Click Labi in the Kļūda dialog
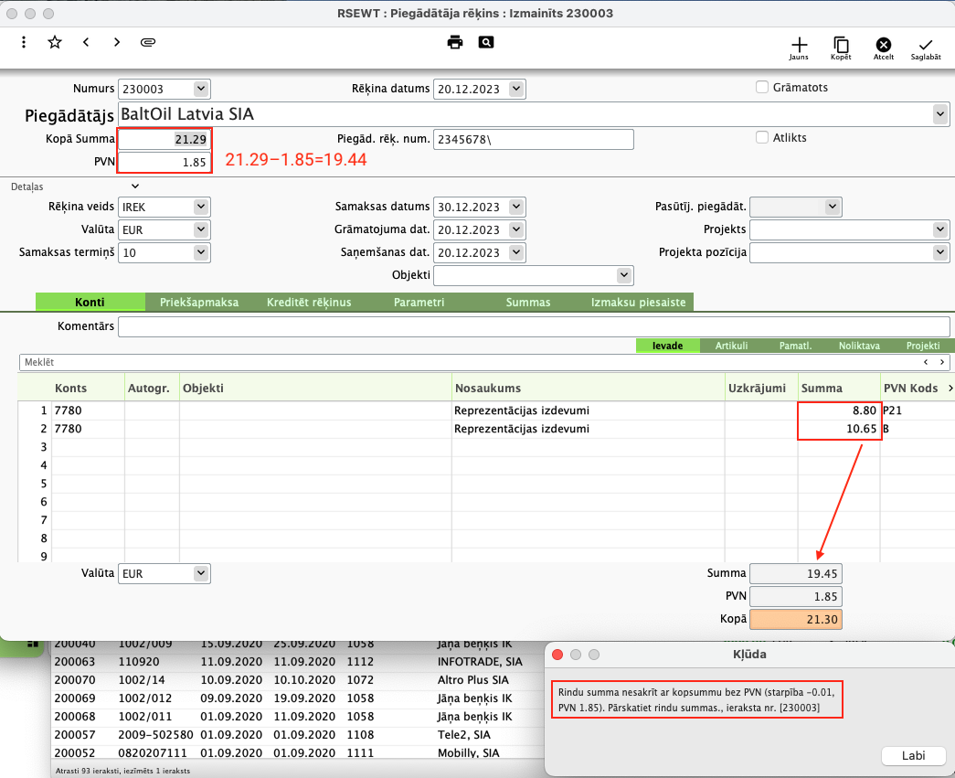Viewport: 955px width, 778px height. 913,755
